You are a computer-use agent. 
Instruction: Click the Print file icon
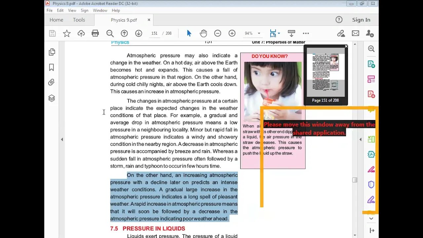pyautogui.click(x=95, y=33)
